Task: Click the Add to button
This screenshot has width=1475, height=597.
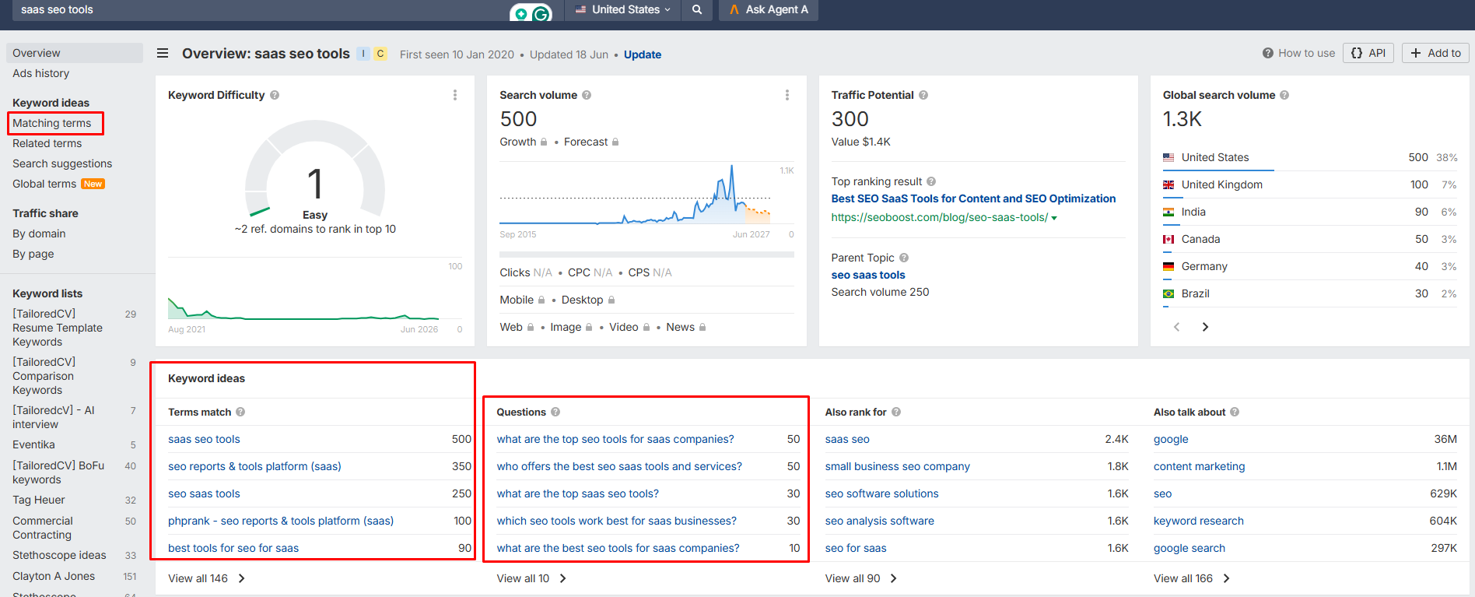Action: pos(1435,53)
